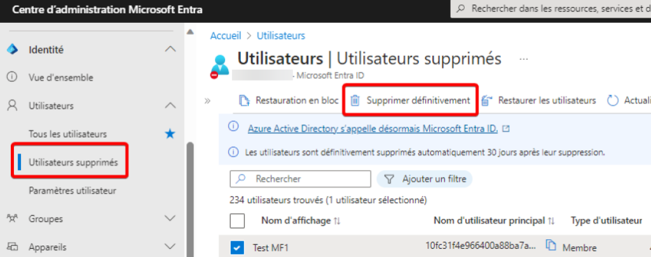The height and width of the screenshot is (257, 651).
Task: Open Paramètres utilisateur in the sidebar
Action: pyautogui.click(x=72, y=190)
